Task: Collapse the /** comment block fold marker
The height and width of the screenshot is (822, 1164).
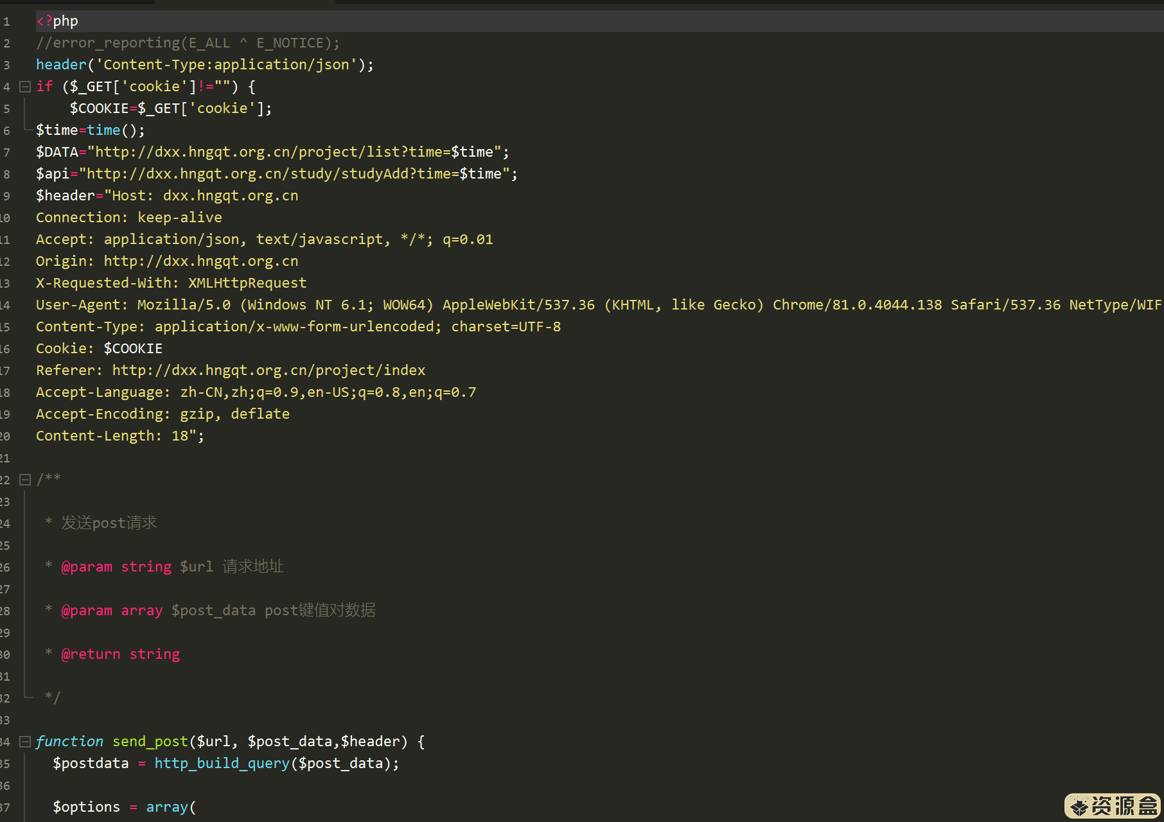Action: [x=25, y=480]
